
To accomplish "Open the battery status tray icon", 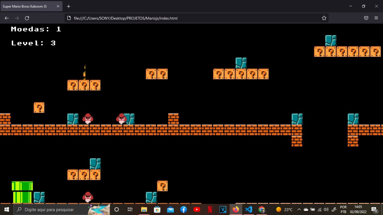I will pyautogui.click(x=313, y=210).
